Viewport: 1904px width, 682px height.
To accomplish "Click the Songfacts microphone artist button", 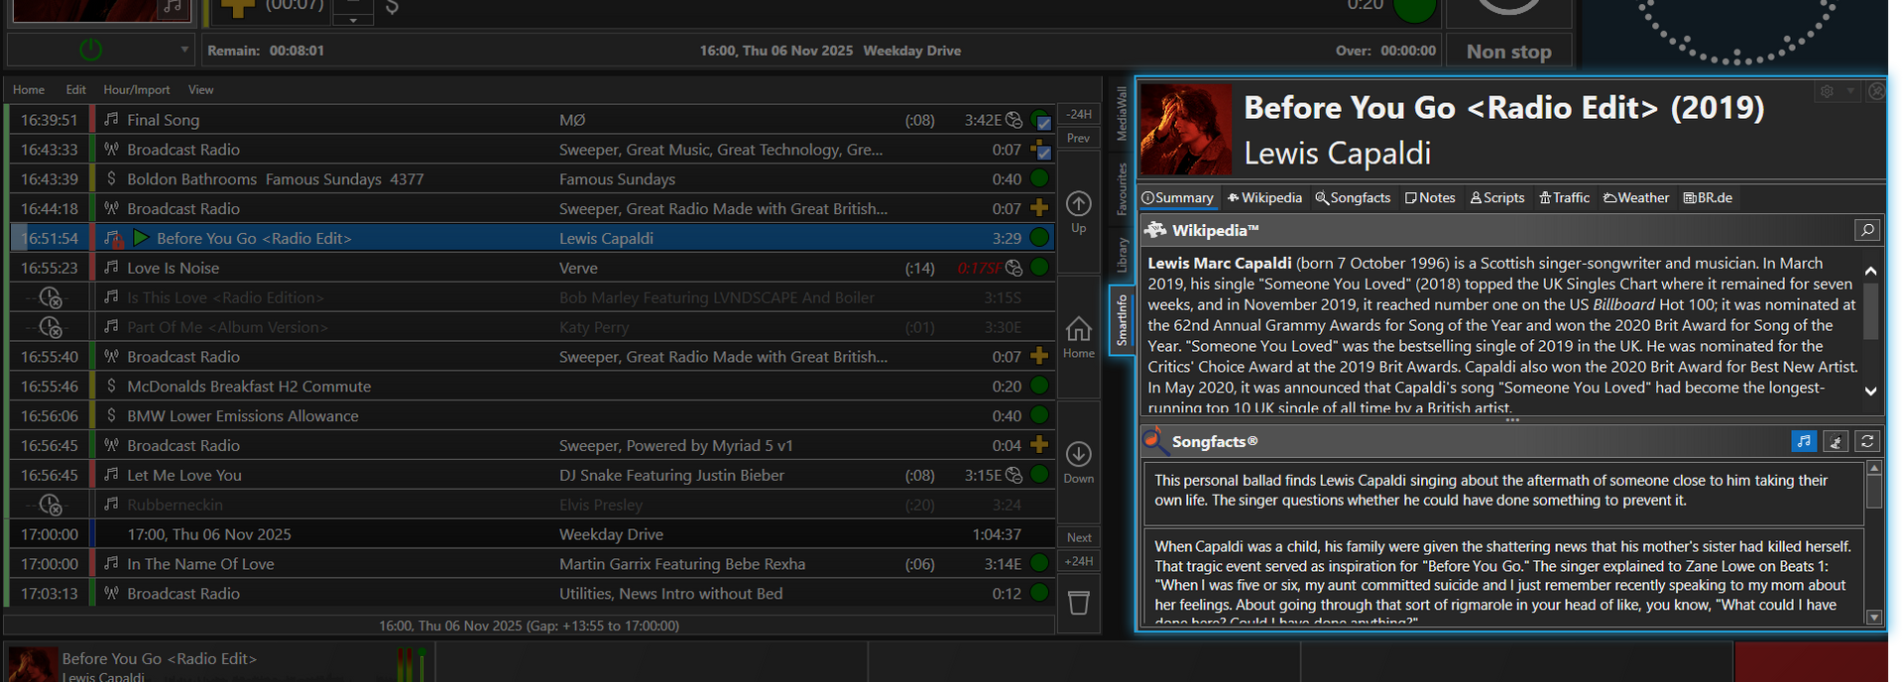I will click(x=1836, y=441).
